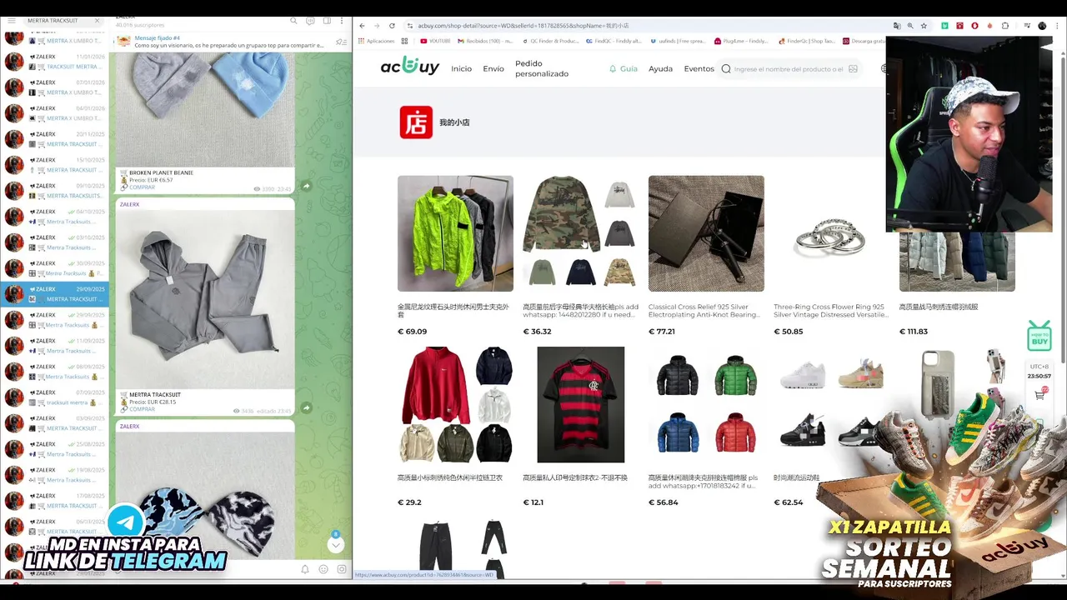Open the channel discussion comments icon
The width and height of the screenshot is (1067, 600).
pos(310,20)
